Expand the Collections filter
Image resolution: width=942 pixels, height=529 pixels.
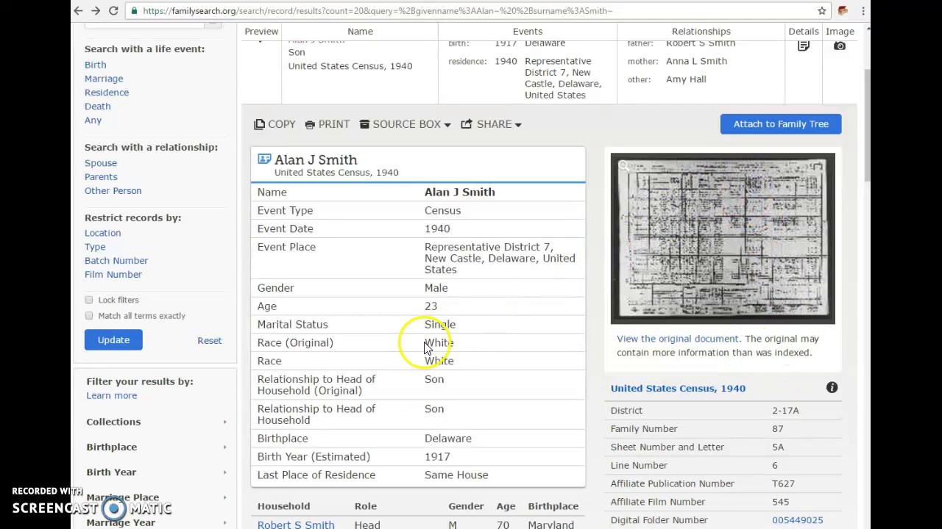coord(156,422)
